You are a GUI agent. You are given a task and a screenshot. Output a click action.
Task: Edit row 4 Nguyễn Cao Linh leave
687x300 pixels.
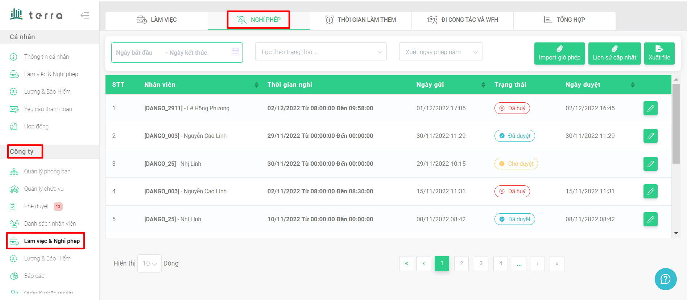pos(650,191)
